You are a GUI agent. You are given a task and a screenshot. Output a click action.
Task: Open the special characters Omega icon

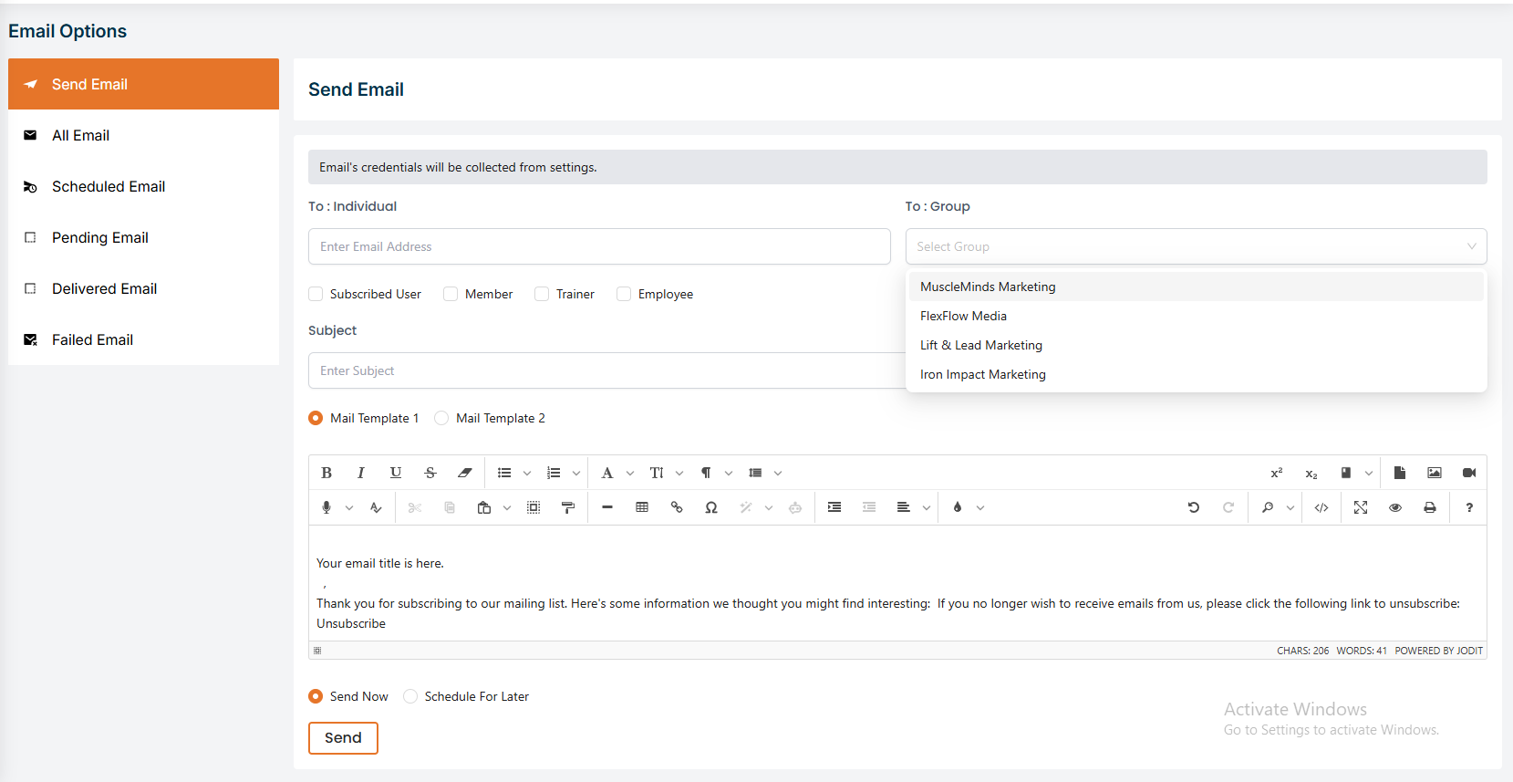click(711, 507)
